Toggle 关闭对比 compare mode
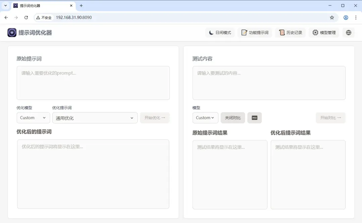The width and height of the screenshot is (362, 223). [x=233, y=118]
